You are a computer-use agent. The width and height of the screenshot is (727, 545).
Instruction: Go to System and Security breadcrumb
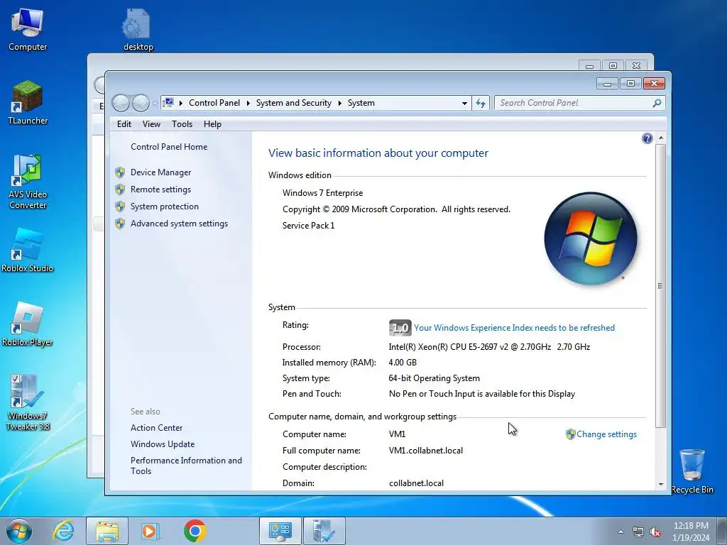click(294, 103)
